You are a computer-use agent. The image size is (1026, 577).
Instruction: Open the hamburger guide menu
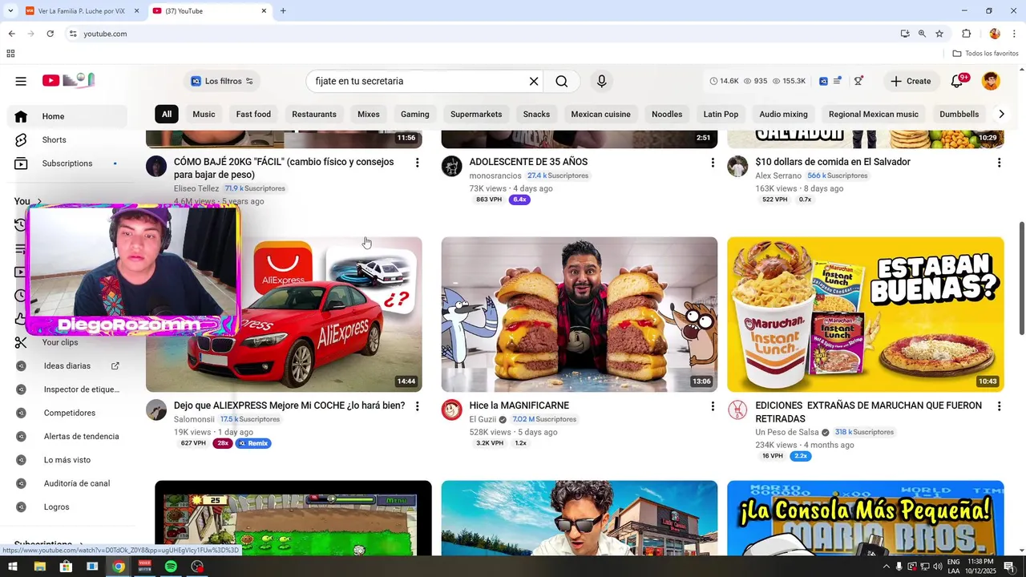click(x=21, y=81)
